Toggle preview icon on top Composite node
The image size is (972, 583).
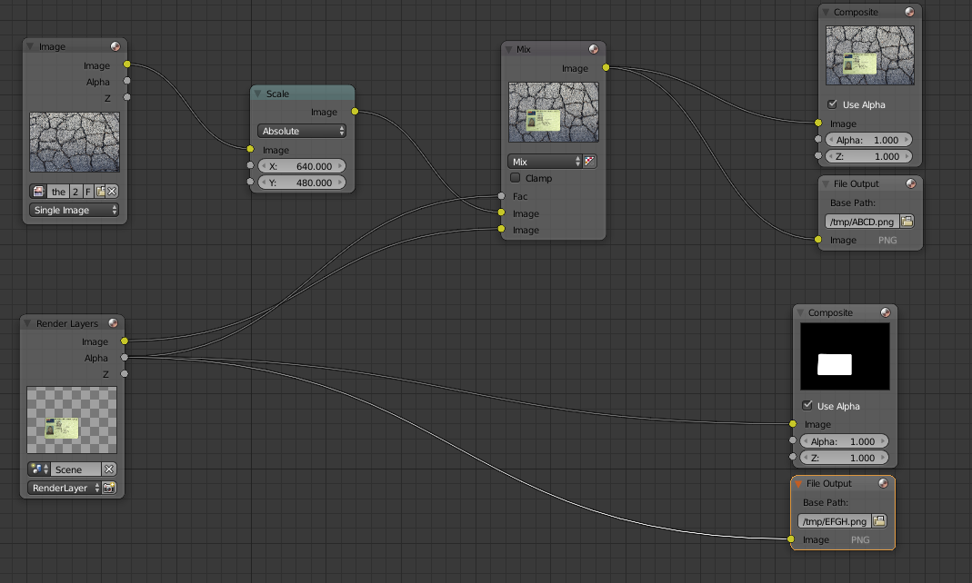pyautogui.click(x=909, y=12)
